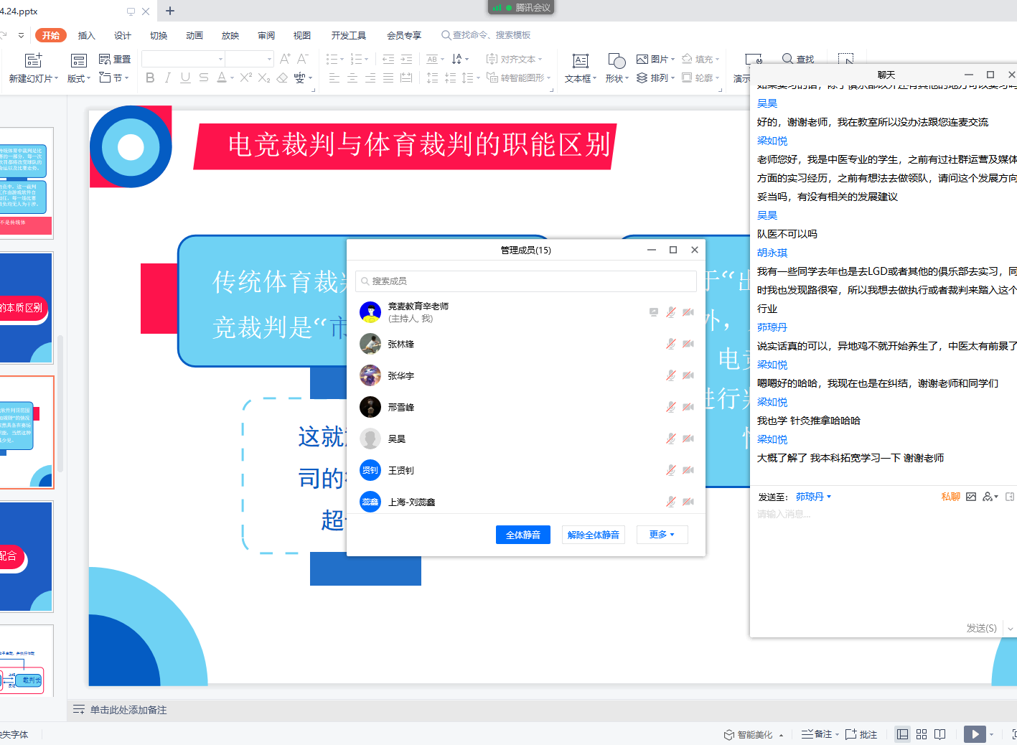1017x745 pixels.
Task: Click the send image icon in chat
Action: [x=971, y=497]
